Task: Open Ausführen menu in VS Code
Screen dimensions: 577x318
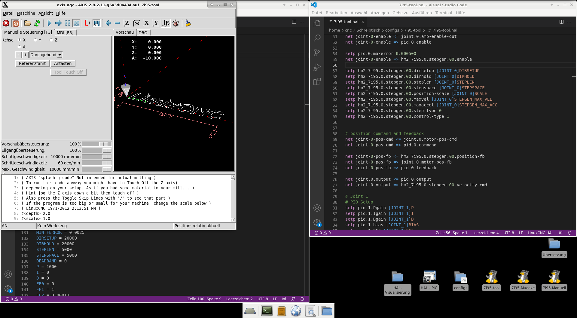Action: pyautogui.click(x=422, y=13)
